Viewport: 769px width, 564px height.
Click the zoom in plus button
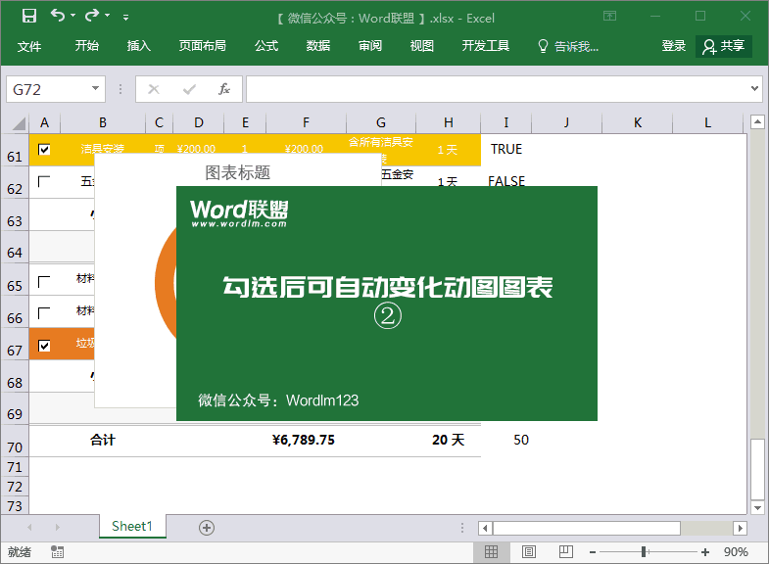(705, 552)
